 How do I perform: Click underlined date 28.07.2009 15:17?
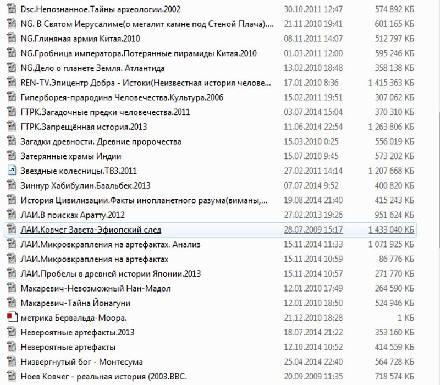pos(313,230)
